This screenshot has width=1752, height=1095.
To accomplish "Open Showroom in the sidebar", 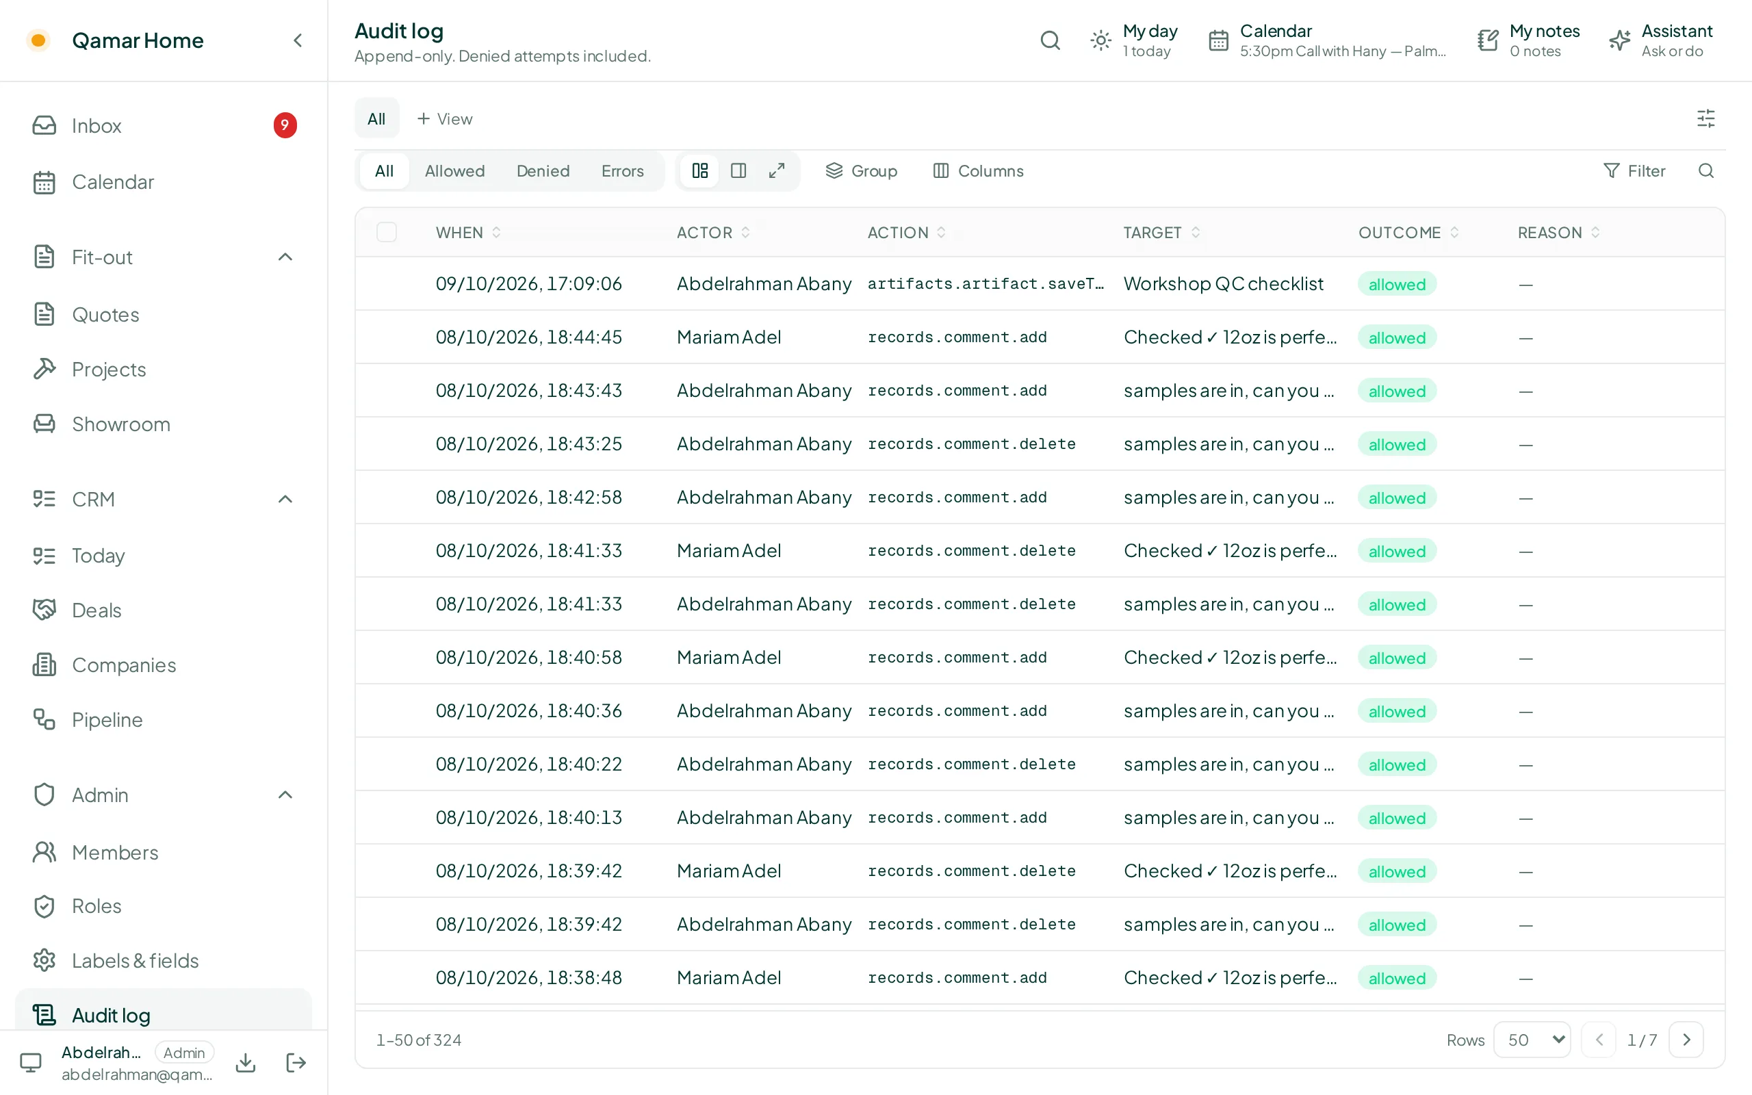I will coord(164,424).
